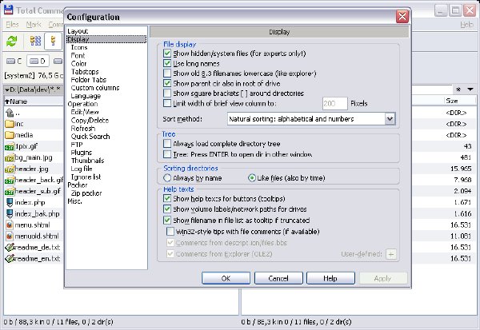Select Icons in the configuration list

[x=79, y=47]
